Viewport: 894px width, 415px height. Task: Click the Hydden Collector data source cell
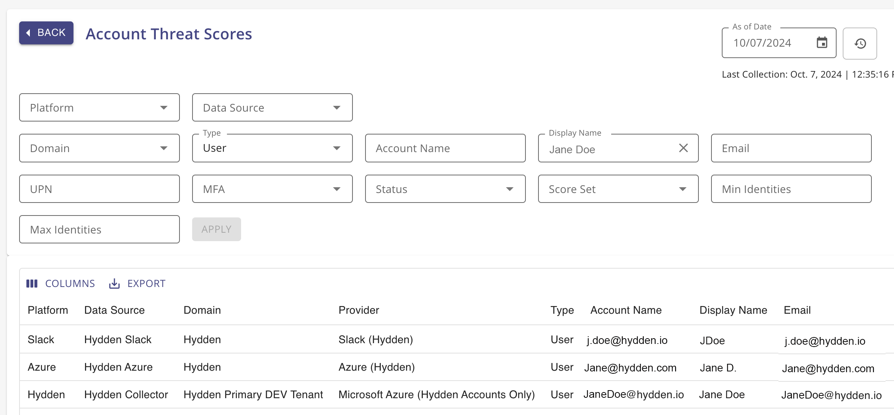[x=126, y=394]
